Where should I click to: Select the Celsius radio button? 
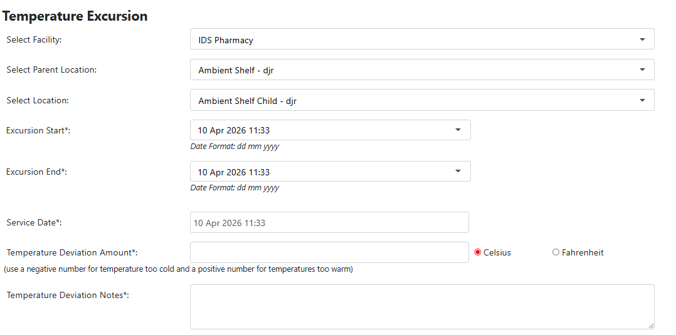pos(478,252)
